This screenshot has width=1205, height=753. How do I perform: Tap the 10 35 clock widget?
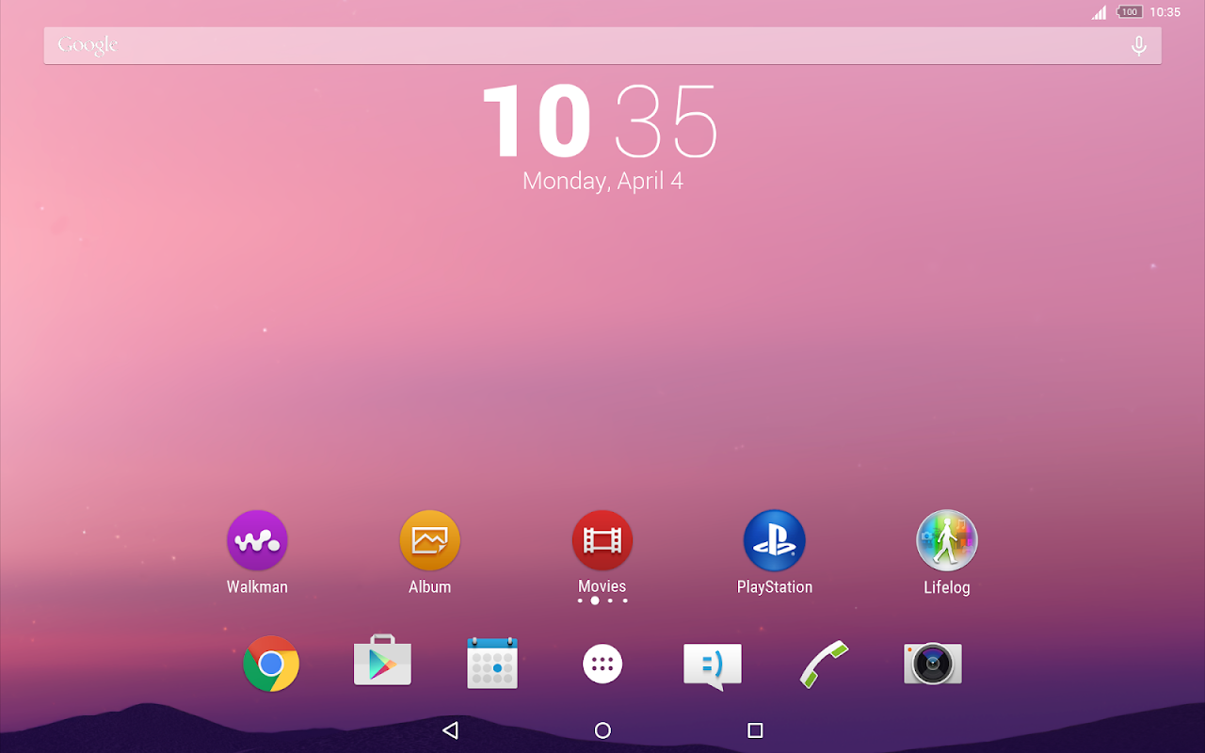(x=600, y=121)
